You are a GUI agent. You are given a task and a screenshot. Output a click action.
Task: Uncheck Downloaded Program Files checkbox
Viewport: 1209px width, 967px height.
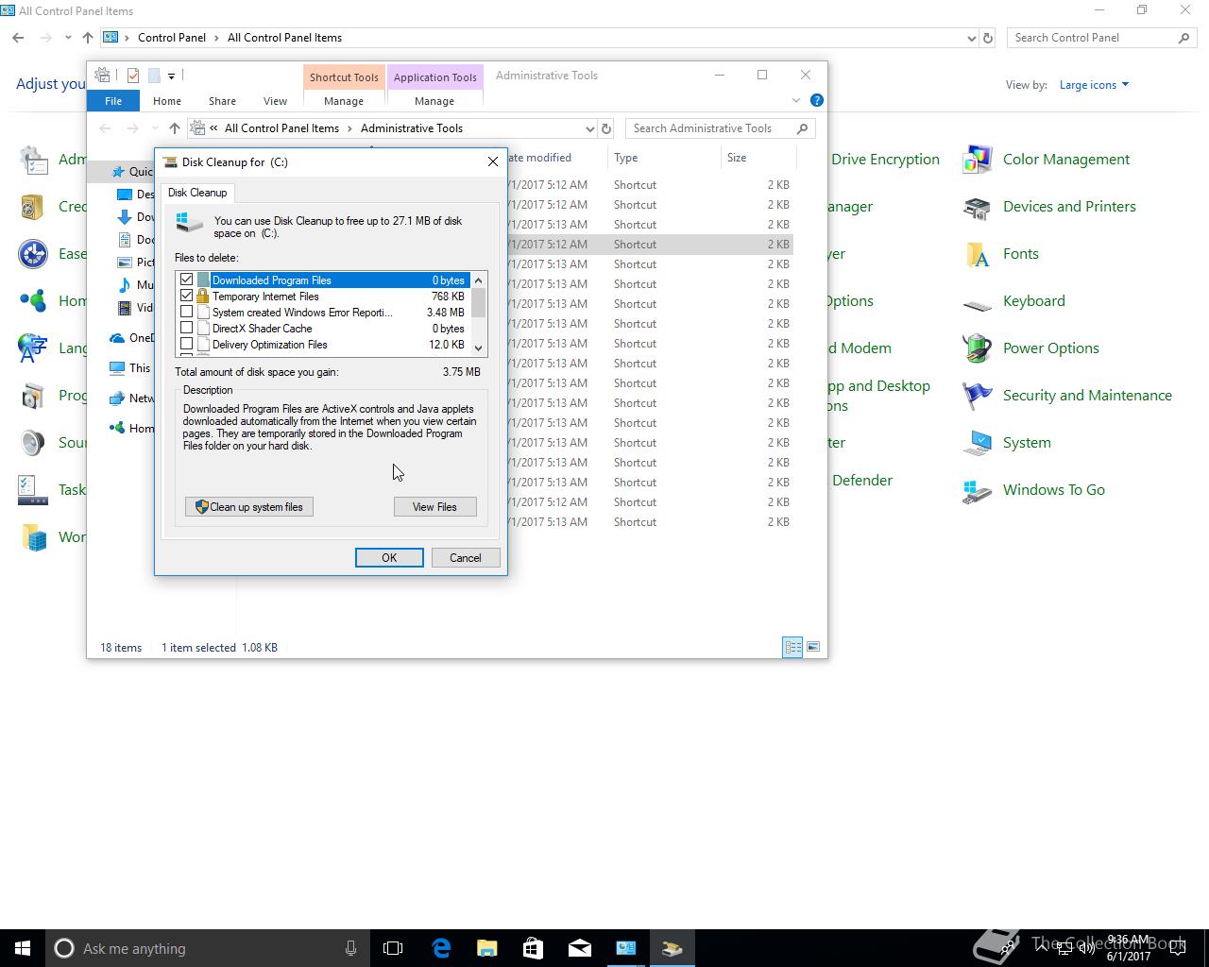186,280
